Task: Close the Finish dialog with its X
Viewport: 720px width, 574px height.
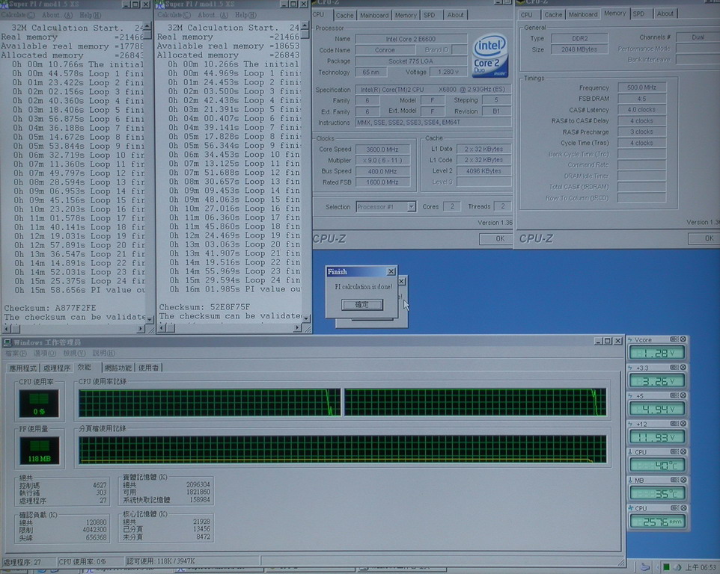Action: pos(391,271)
